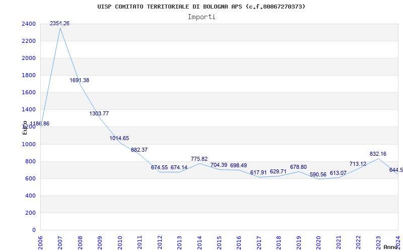Image resolution: width=403 pixels, height=252 pixels.
Task: Select the 617.91 data label
Action: pos(258,172)
